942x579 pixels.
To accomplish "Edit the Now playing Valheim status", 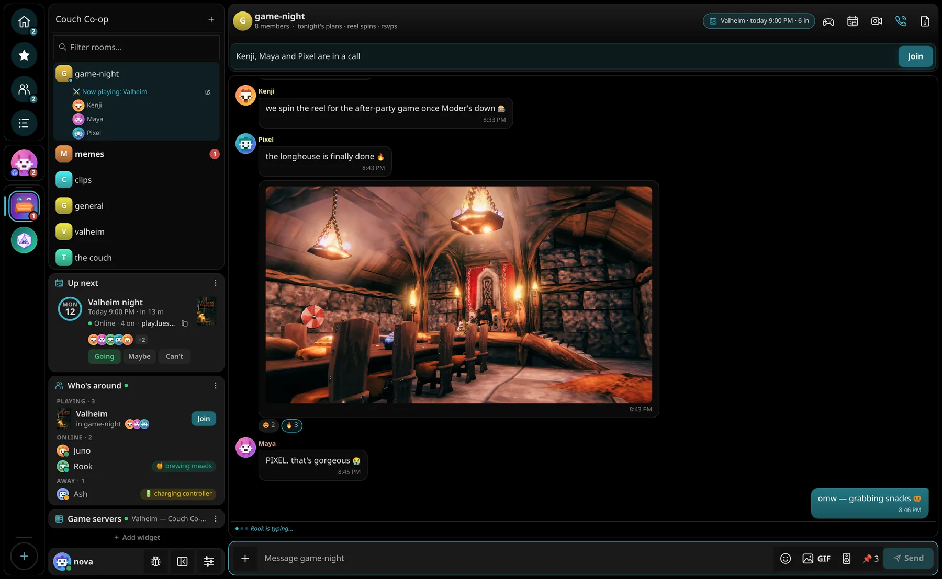I will point(208,92).
